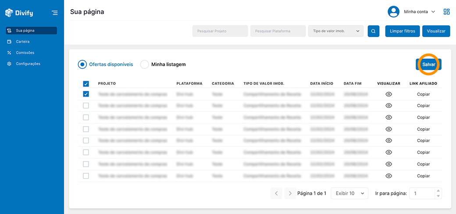This screenshot has height=214, width=456.
Task: Check the fifth row's checkbox
Action: [x=86, y=141]
